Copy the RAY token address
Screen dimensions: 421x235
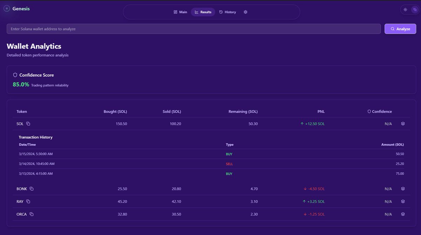coord(28,201)
